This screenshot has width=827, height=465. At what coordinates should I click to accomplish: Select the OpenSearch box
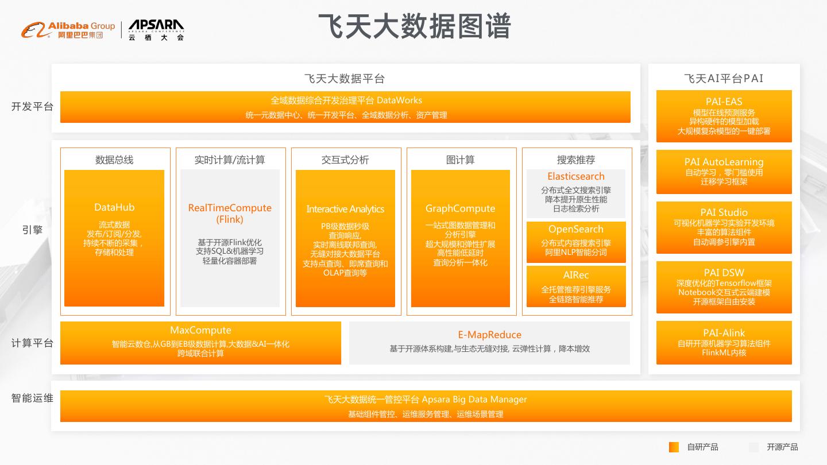point(576,242)
